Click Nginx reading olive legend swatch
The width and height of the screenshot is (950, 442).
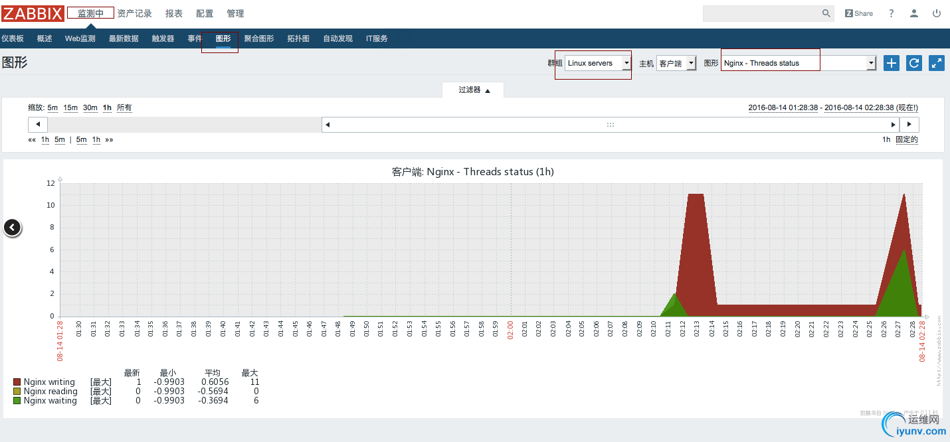pos(17,392)
